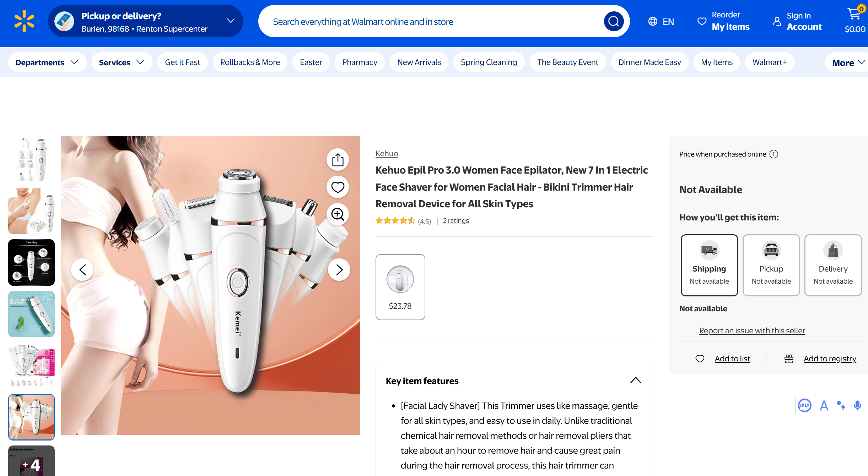Show next product image with right arrow

[339, 270]
